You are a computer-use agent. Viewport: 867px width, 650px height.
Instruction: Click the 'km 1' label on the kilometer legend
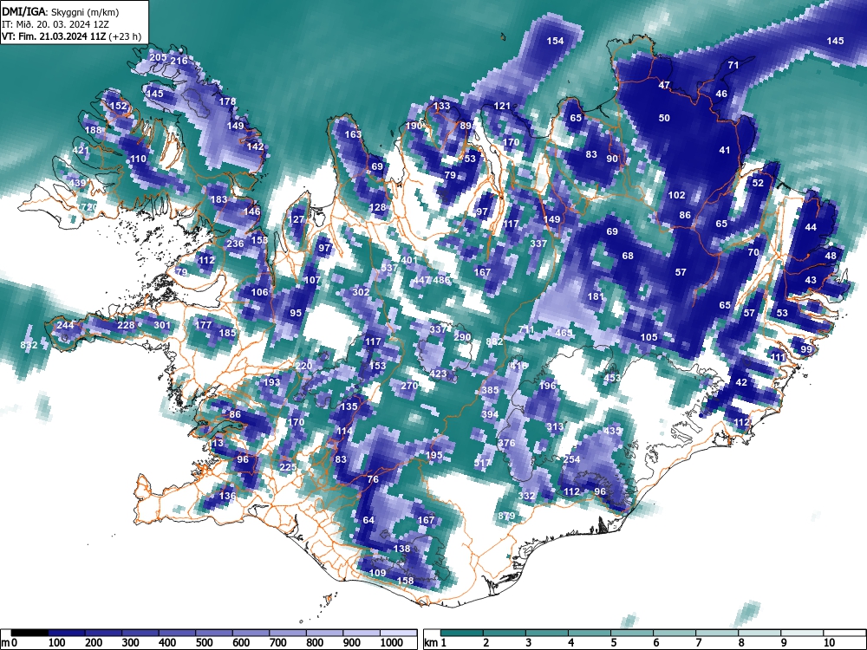point(435,643)
